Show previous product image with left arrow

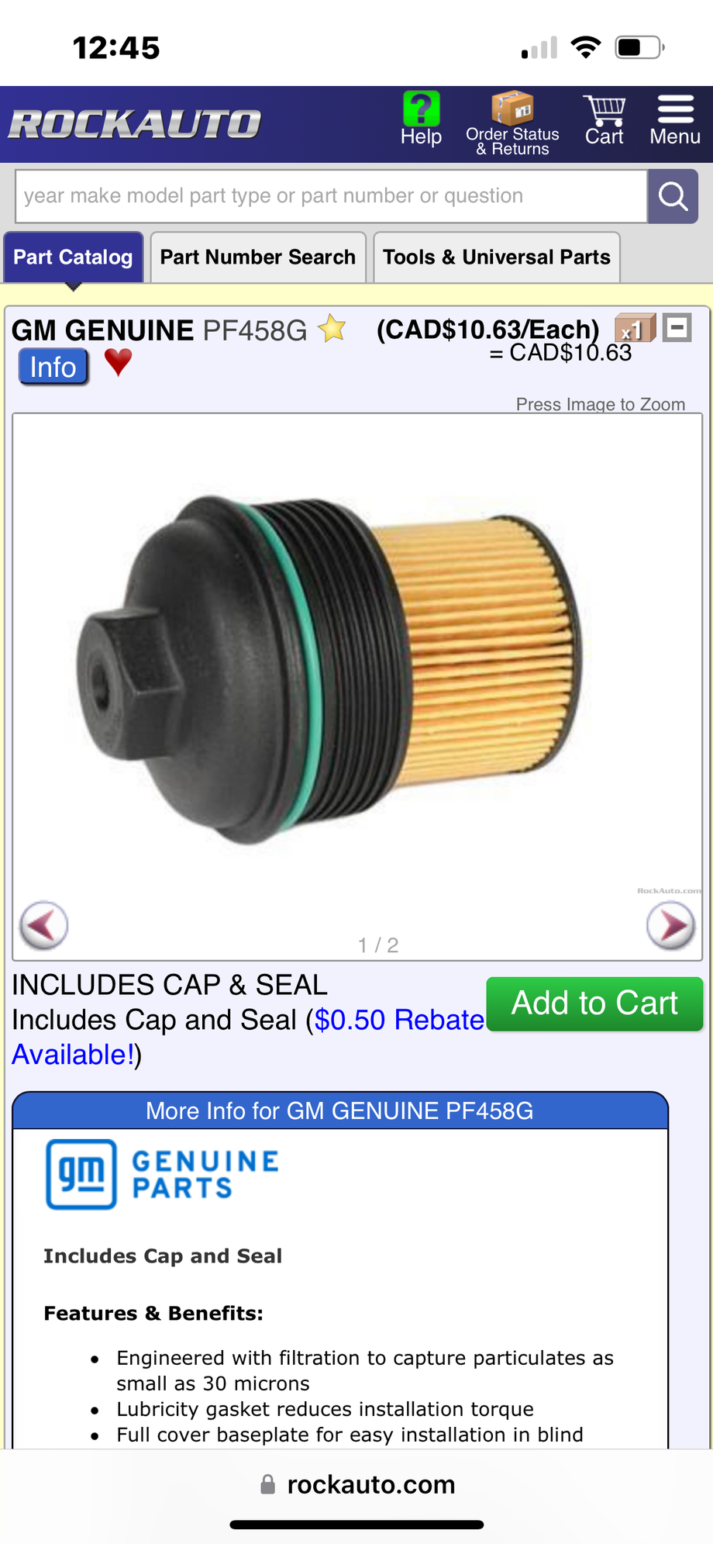point(44,925)
